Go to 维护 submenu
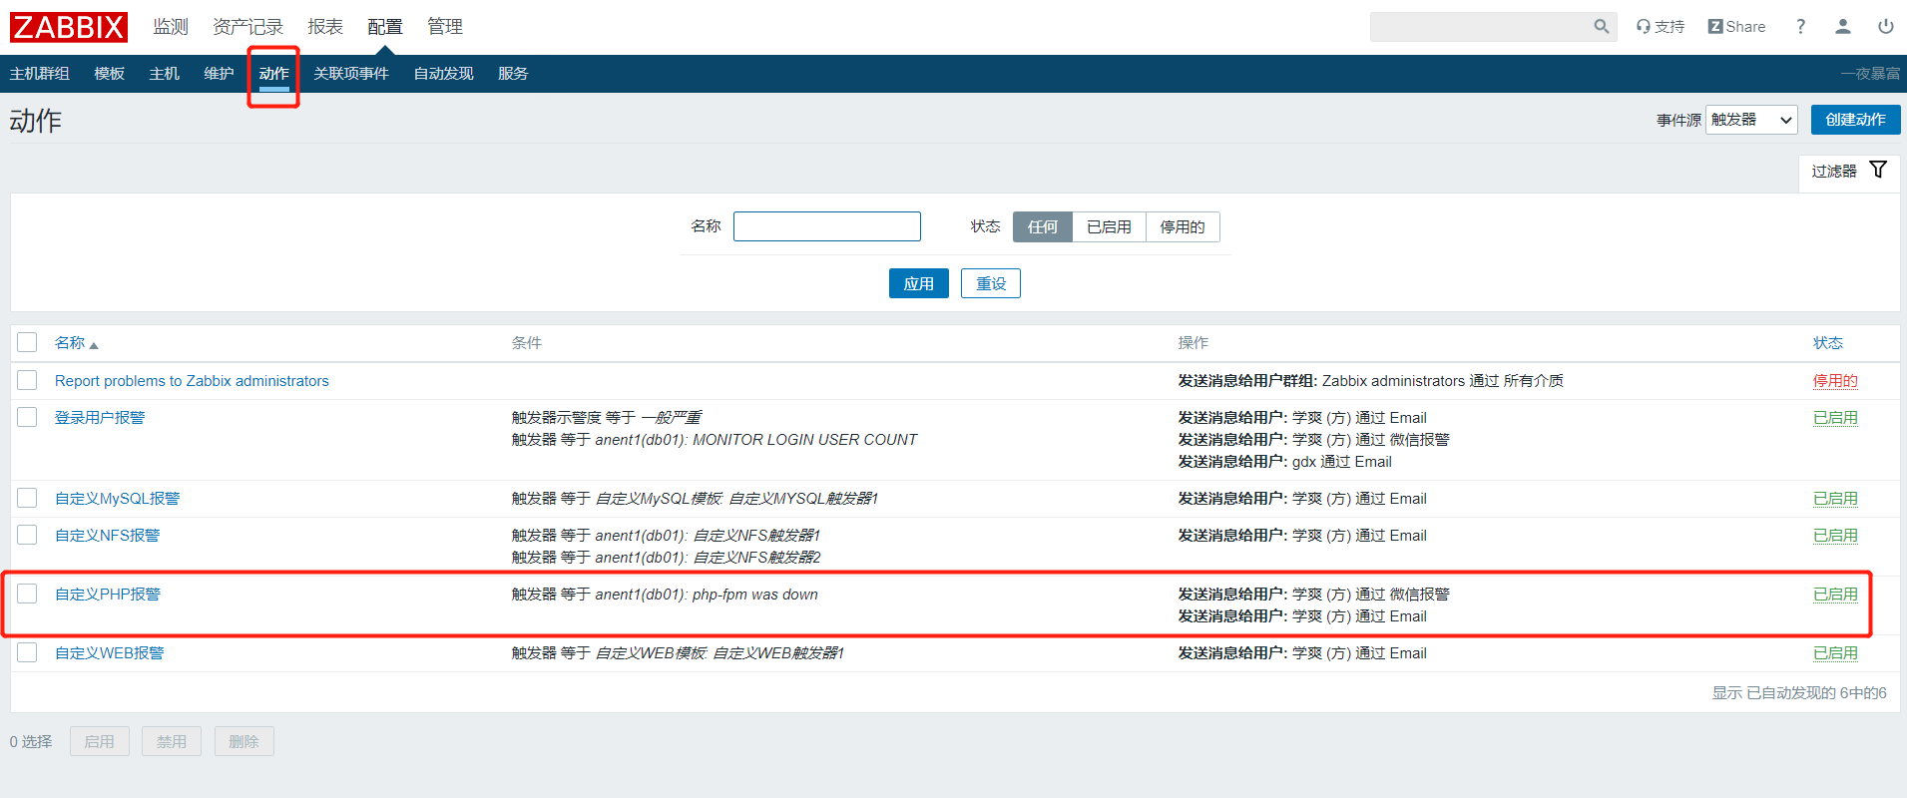Viewport: 1907px width, 798px height. click(x=219, y=74)
